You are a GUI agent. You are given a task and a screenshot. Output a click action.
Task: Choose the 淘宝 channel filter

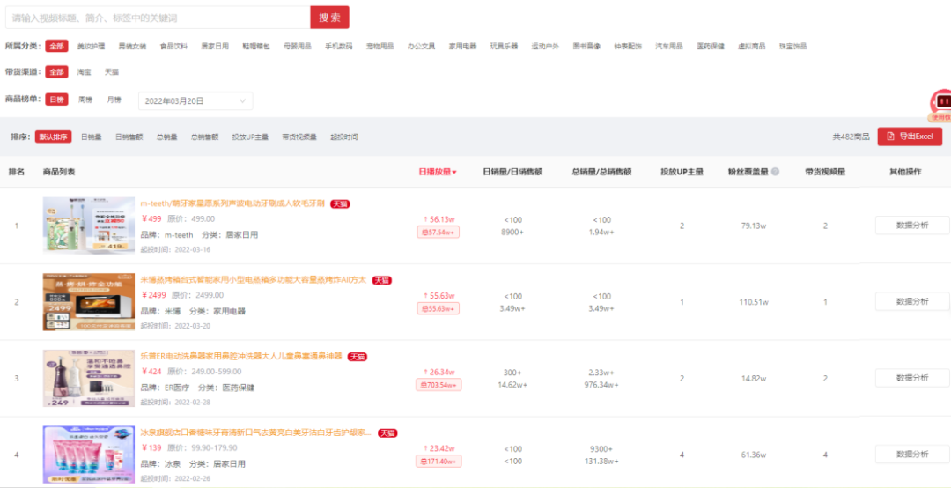click(85, 71)
